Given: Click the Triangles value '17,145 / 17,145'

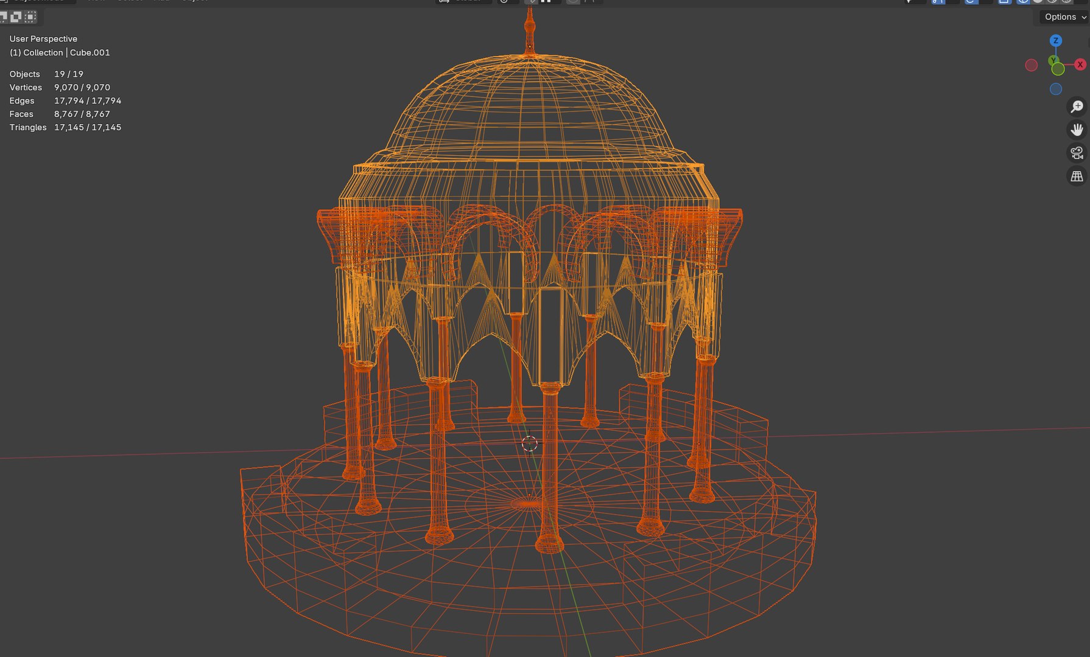Looking at the screenshot, I should (x=88, y=128).
